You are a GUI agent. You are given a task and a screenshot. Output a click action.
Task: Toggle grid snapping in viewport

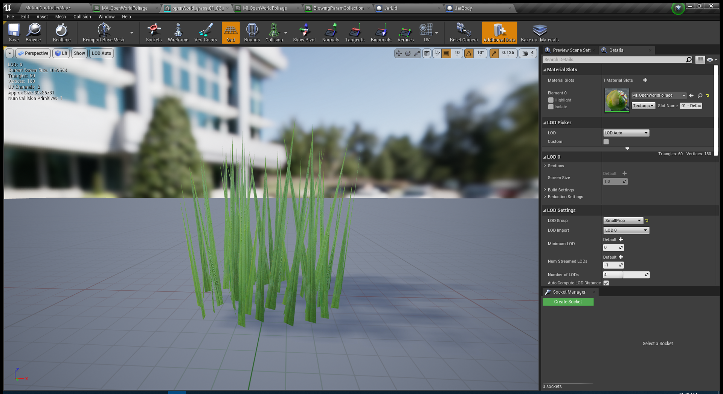pos(446,53)
